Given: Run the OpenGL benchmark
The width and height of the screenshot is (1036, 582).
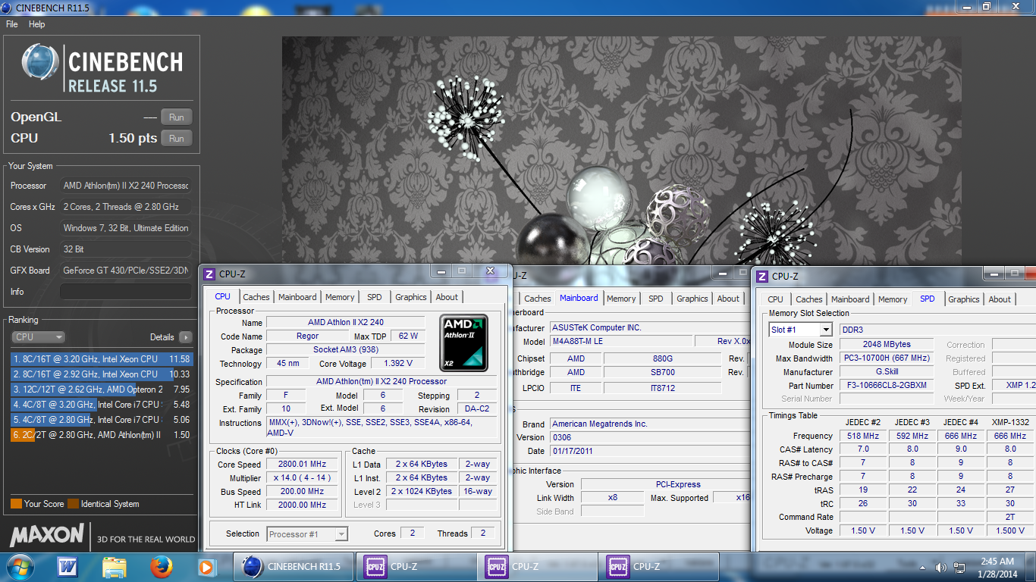Looking at the screenshot, I should pos(177,117).
